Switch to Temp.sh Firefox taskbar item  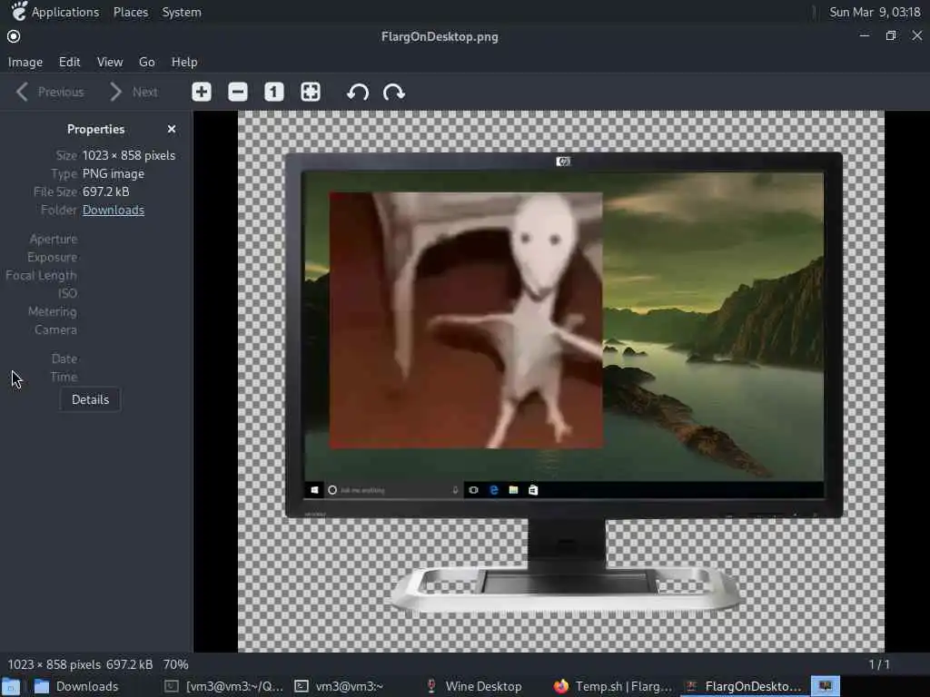613,686
